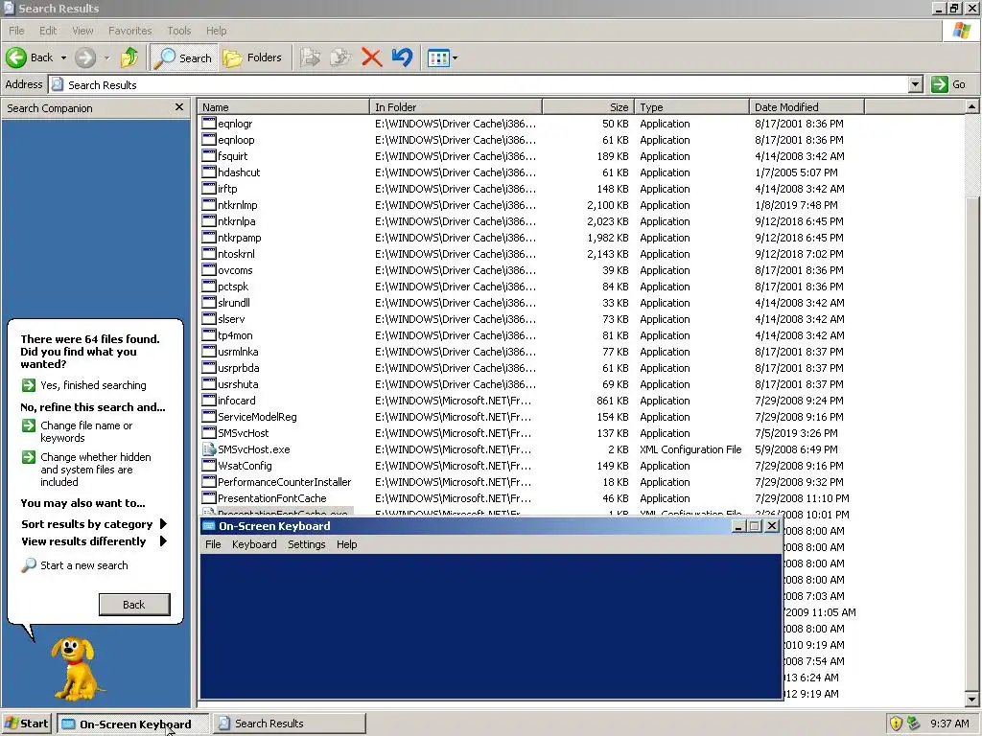The height and width of the screenshot is (736, 982).
Task: Switch to Search Results taskbar button
Action: pyautogui.click(x=289, y=724)
